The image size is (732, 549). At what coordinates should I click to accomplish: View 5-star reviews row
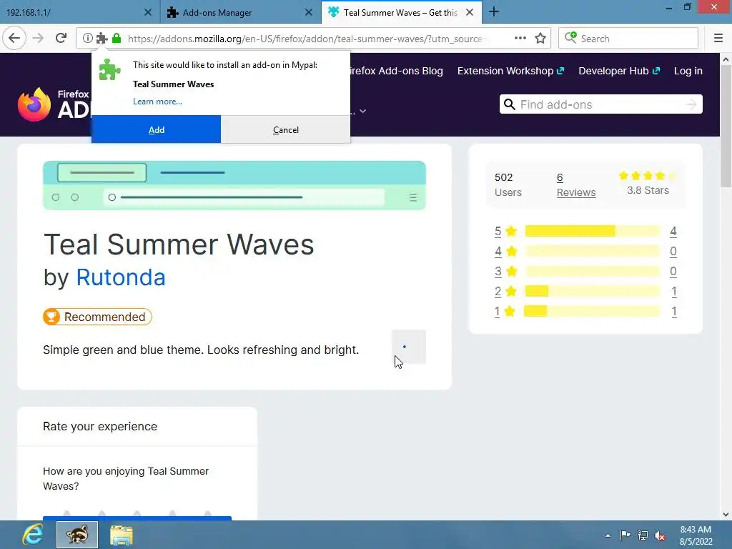(x=585, y=231)
